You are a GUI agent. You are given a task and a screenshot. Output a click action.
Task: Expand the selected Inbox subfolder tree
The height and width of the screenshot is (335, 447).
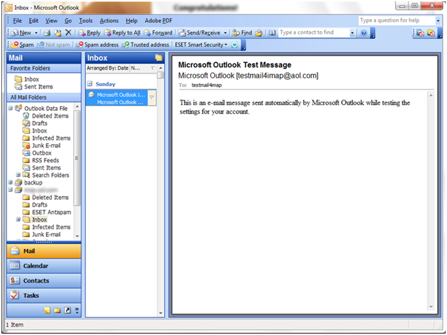coord(18,220)
